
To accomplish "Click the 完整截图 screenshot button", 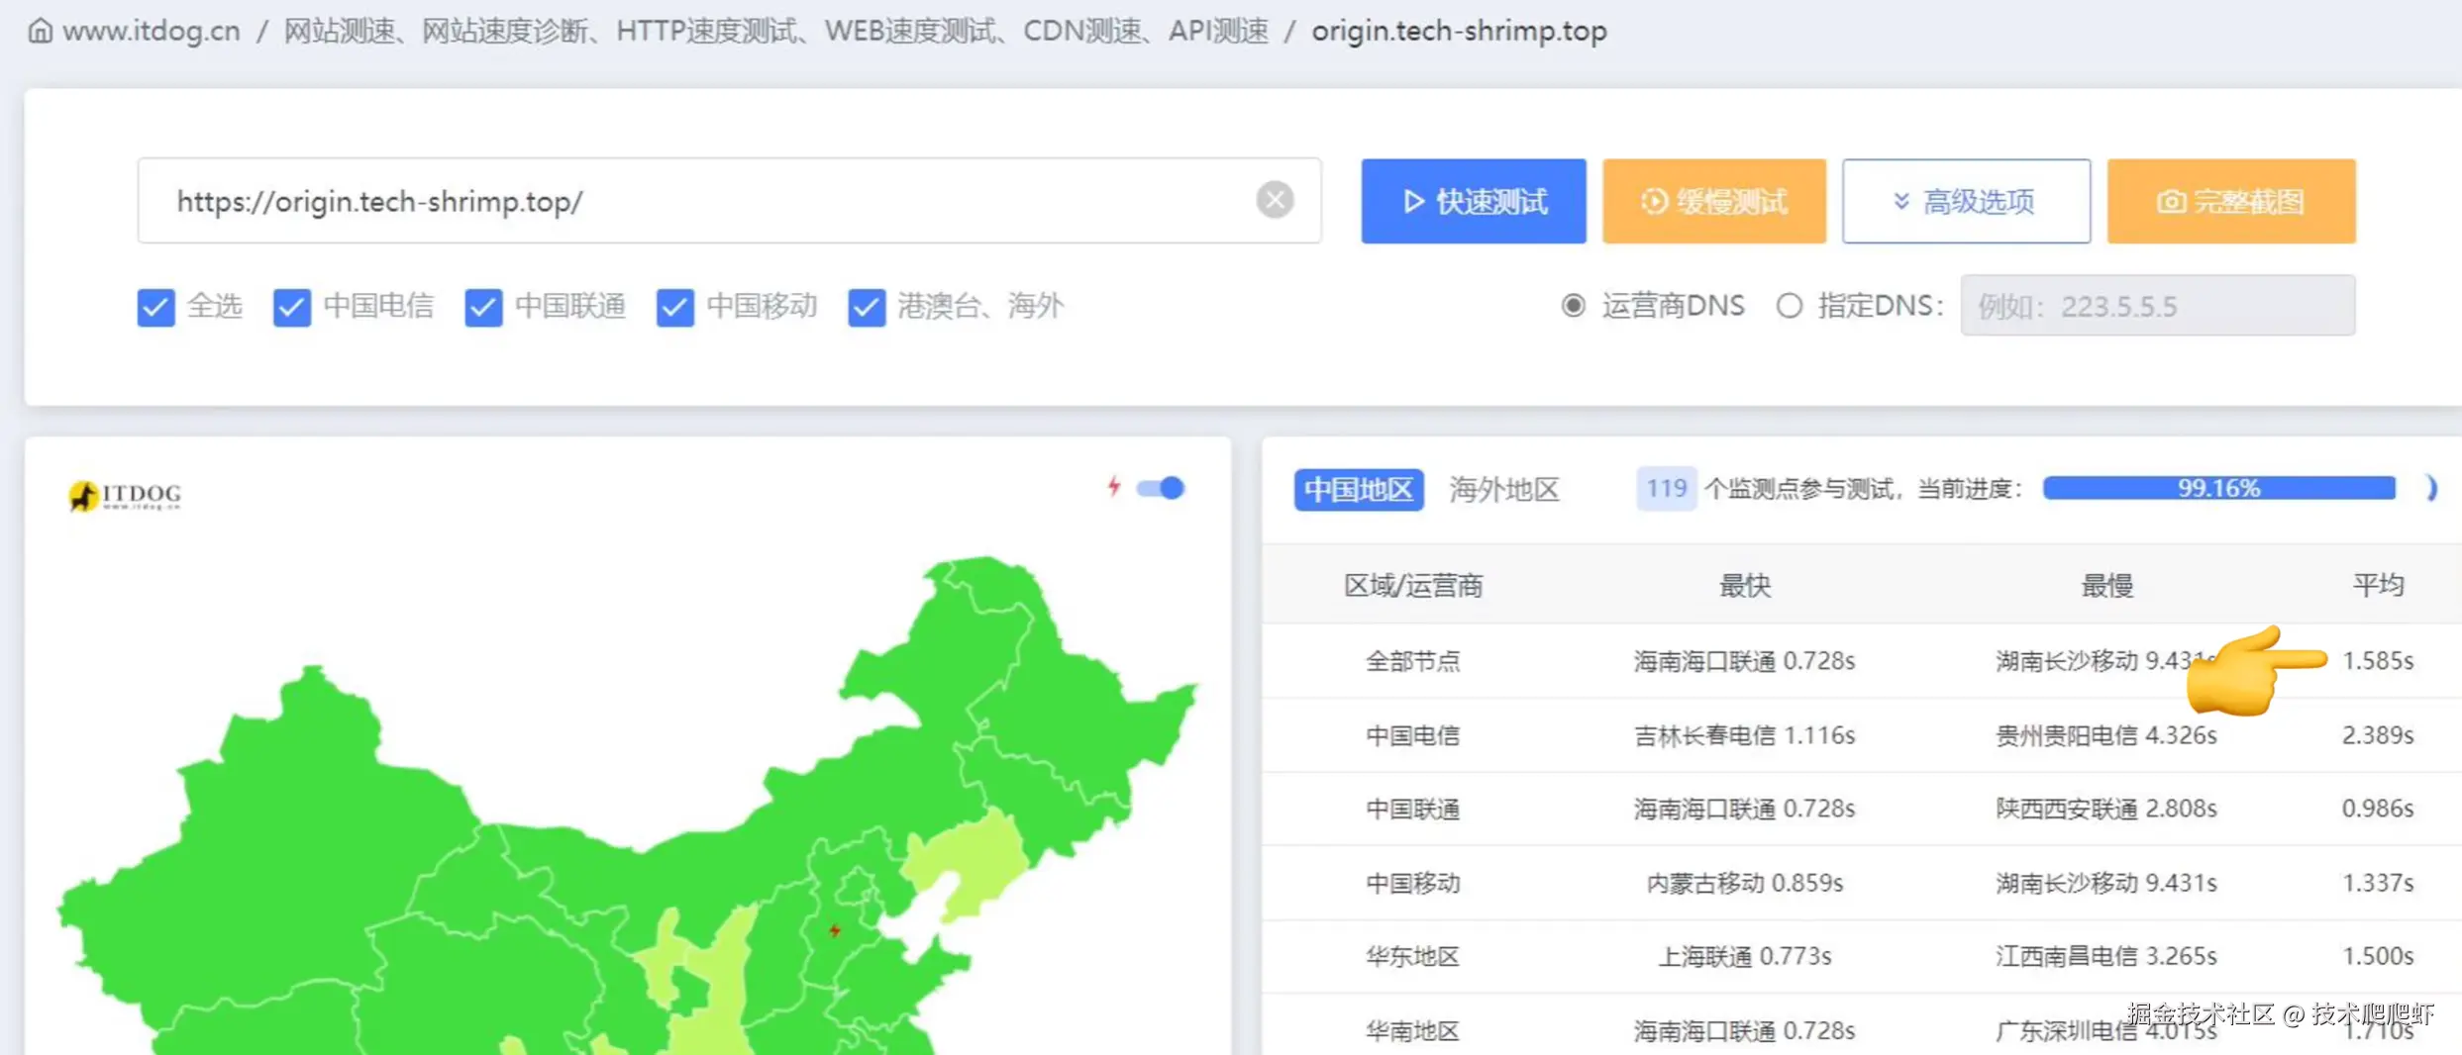I will pos(2231,201).
